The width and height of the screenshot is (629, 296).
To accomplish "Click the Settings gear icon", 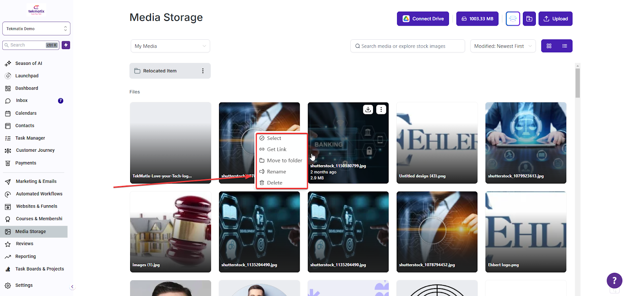I will 8,286.
